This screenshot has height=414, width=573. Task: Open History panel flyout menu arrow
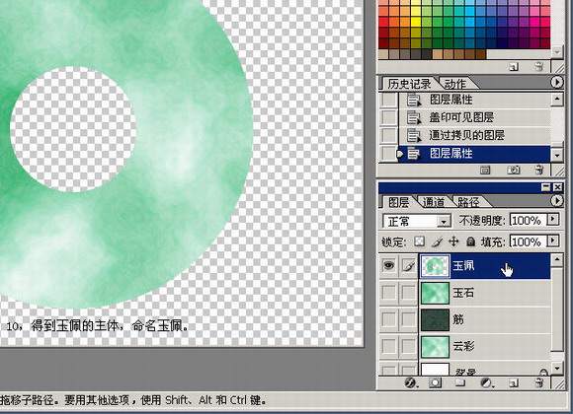click(x=556, y=82)
